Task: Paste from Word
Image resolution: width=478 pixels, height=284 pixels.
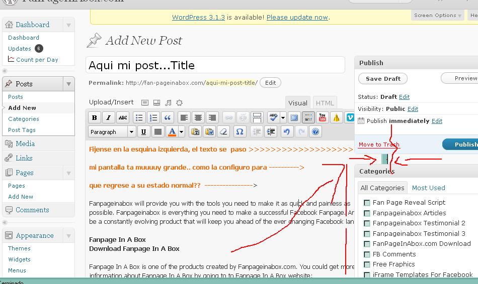Action: (x=209, y=132)
